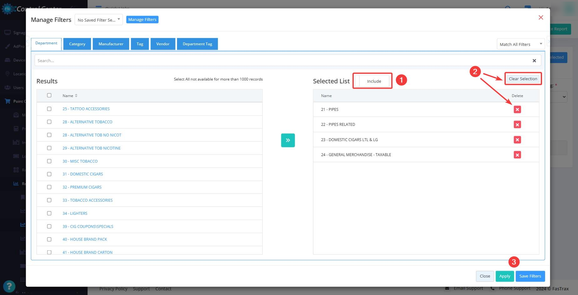
Task: Switch to the Category tab
Action: pos(77,44)
